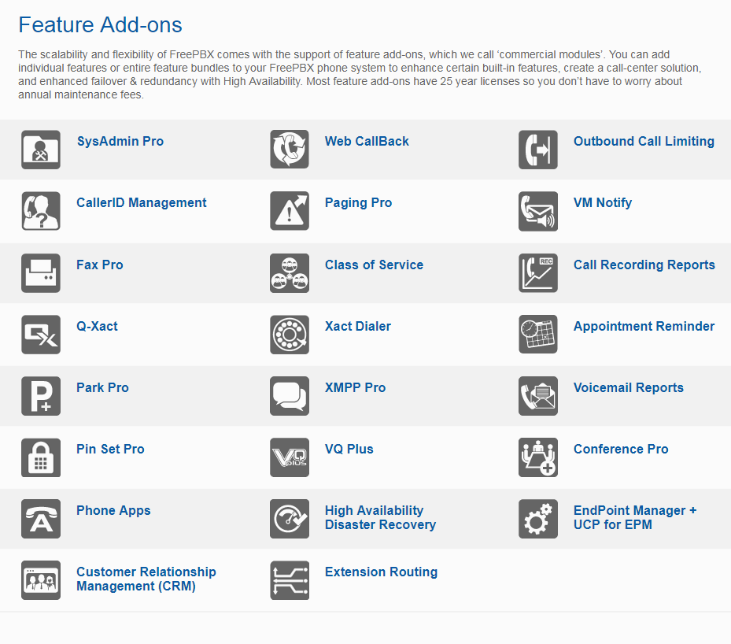Open the XMPP Pro link
The height and width of the screenshot is (644, 731).
point(355,388)
